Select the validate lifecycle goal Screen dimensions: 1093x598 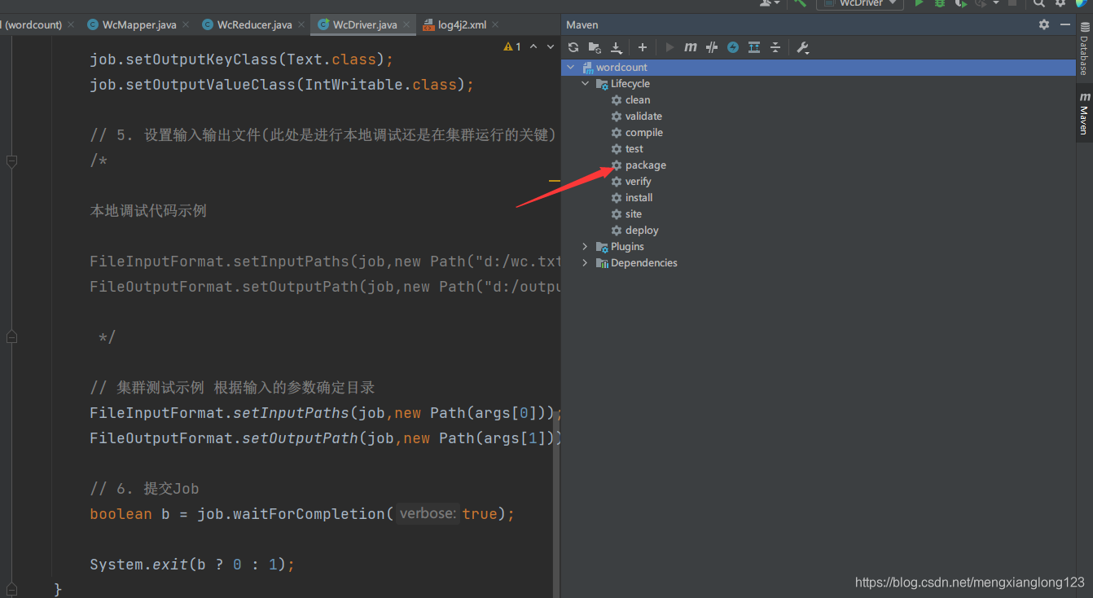tap(643, 117)
